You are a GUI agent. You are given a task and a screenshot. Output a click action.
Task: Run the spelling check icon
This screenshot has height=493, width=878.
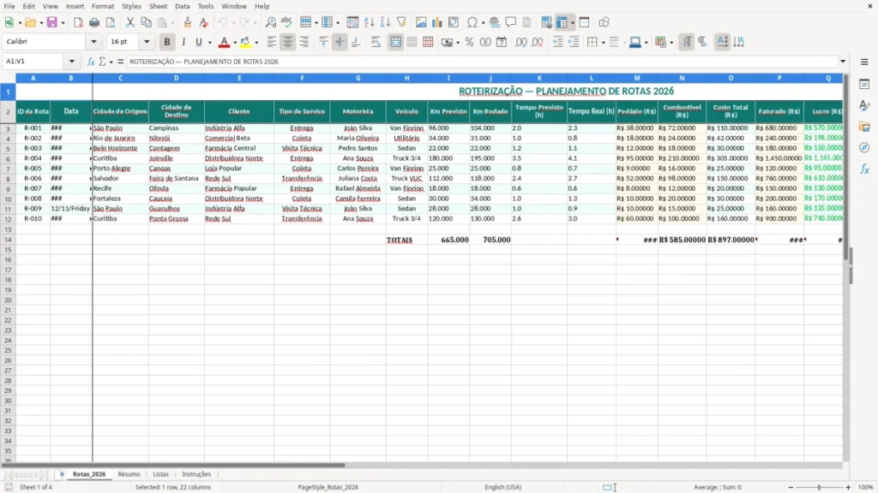286,22
